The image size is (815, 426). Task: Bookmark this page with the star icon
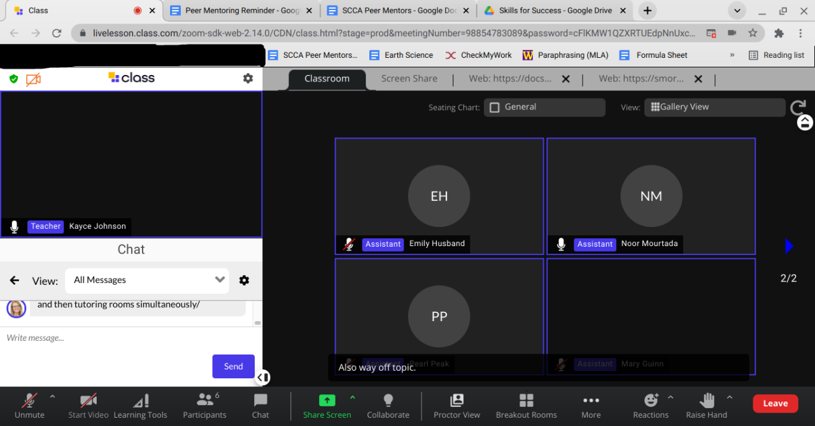pos(753,33)
